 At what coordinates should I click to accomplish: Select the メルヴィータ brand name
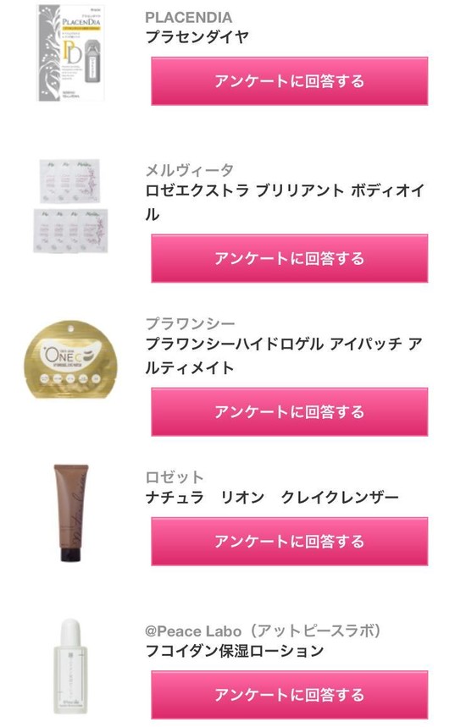190,170
